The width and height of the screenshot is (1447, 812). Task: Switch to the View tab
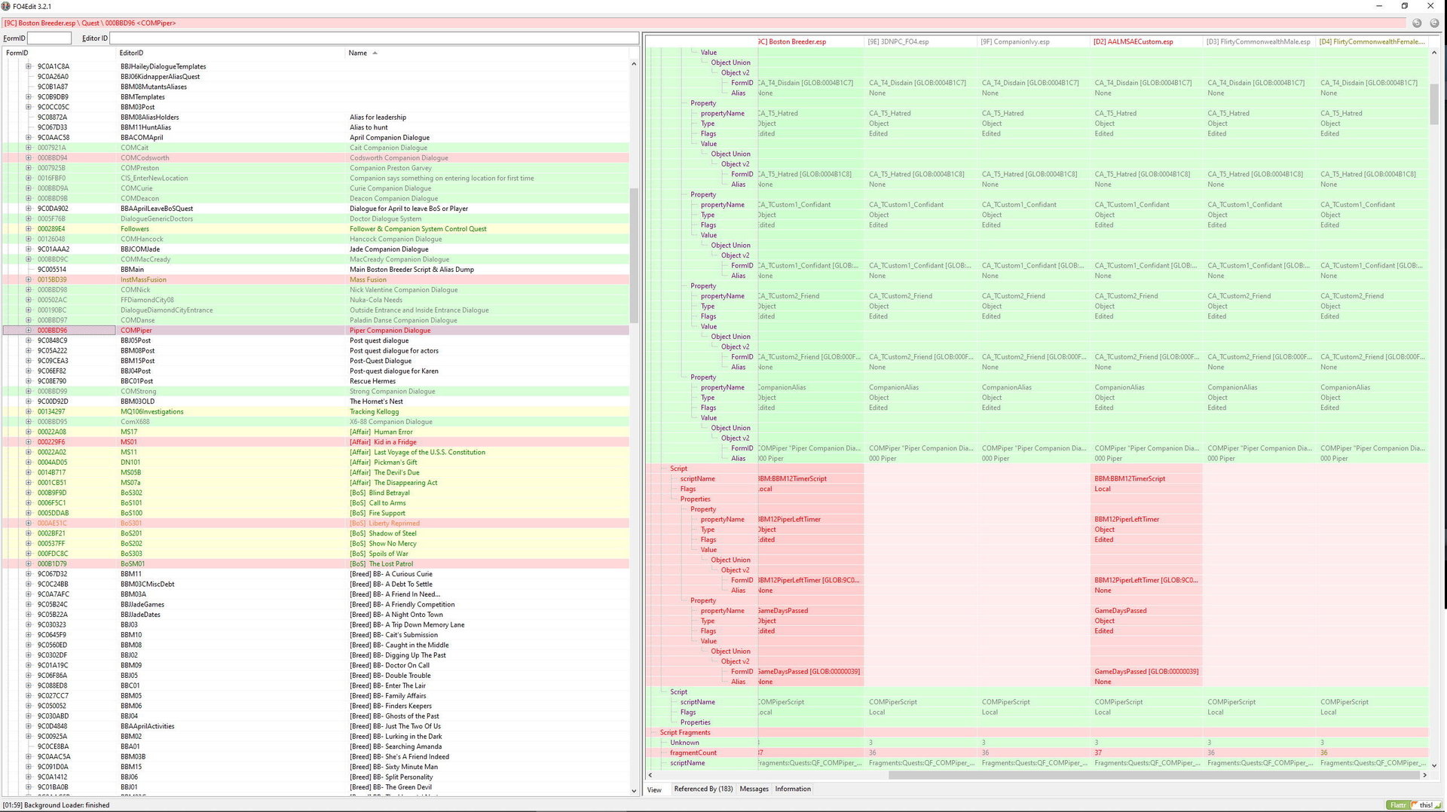tap(654, 789)
